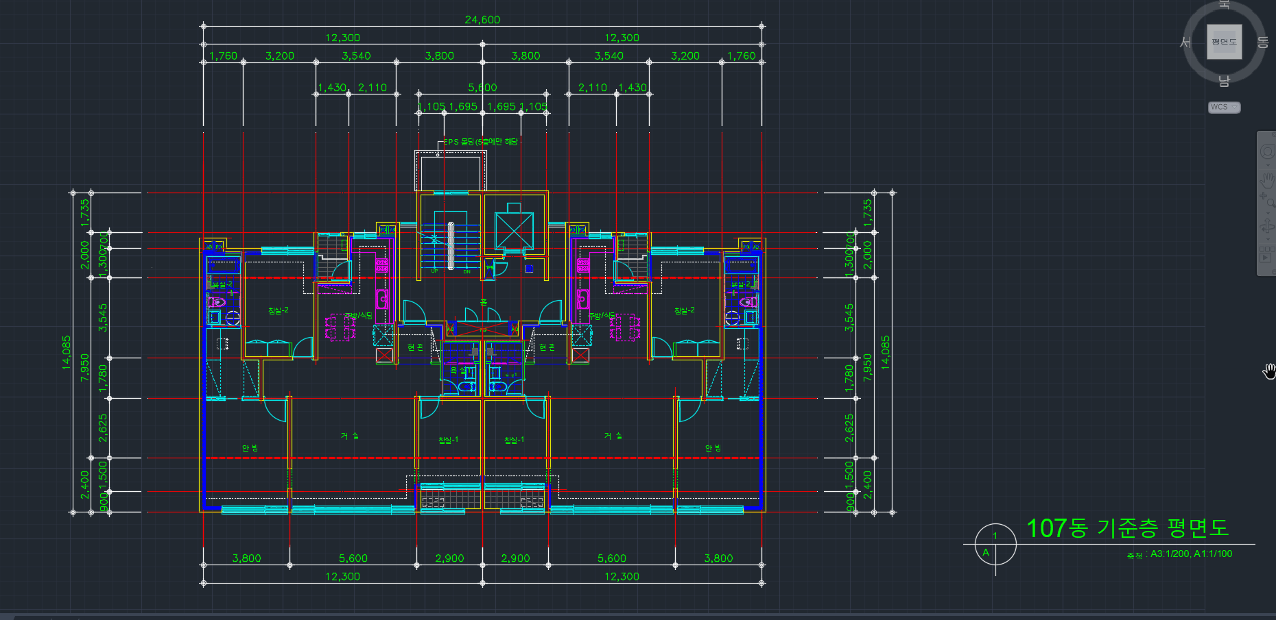
Task: Click the scale text A3:1/200, A1:1/100
Action: [1191, 554]
